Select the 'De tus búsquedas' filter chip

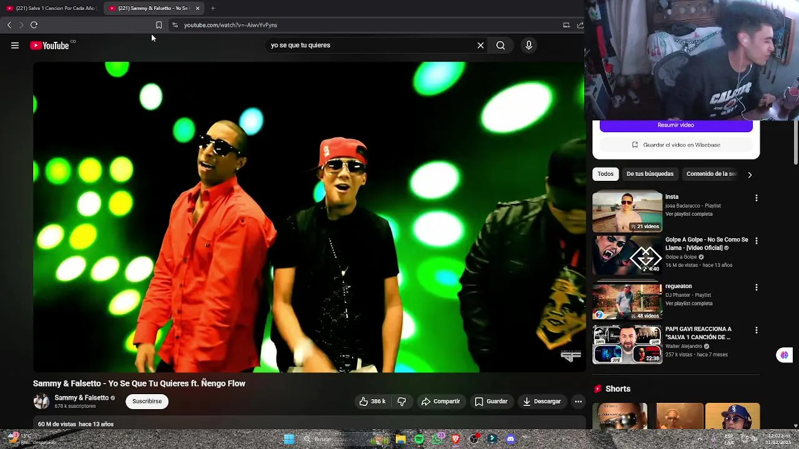click(x=650, y=174)
